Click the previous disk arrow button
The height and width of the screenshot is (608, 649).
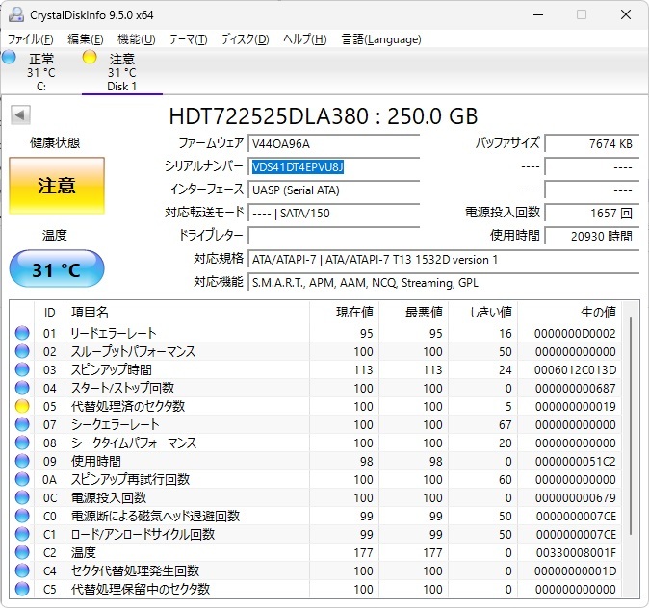[x=20, y=115]
